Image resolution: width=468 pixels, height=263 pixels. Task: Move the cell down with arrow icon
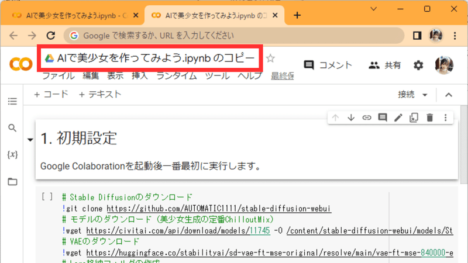pyautogui.click(x=351, y=117)
